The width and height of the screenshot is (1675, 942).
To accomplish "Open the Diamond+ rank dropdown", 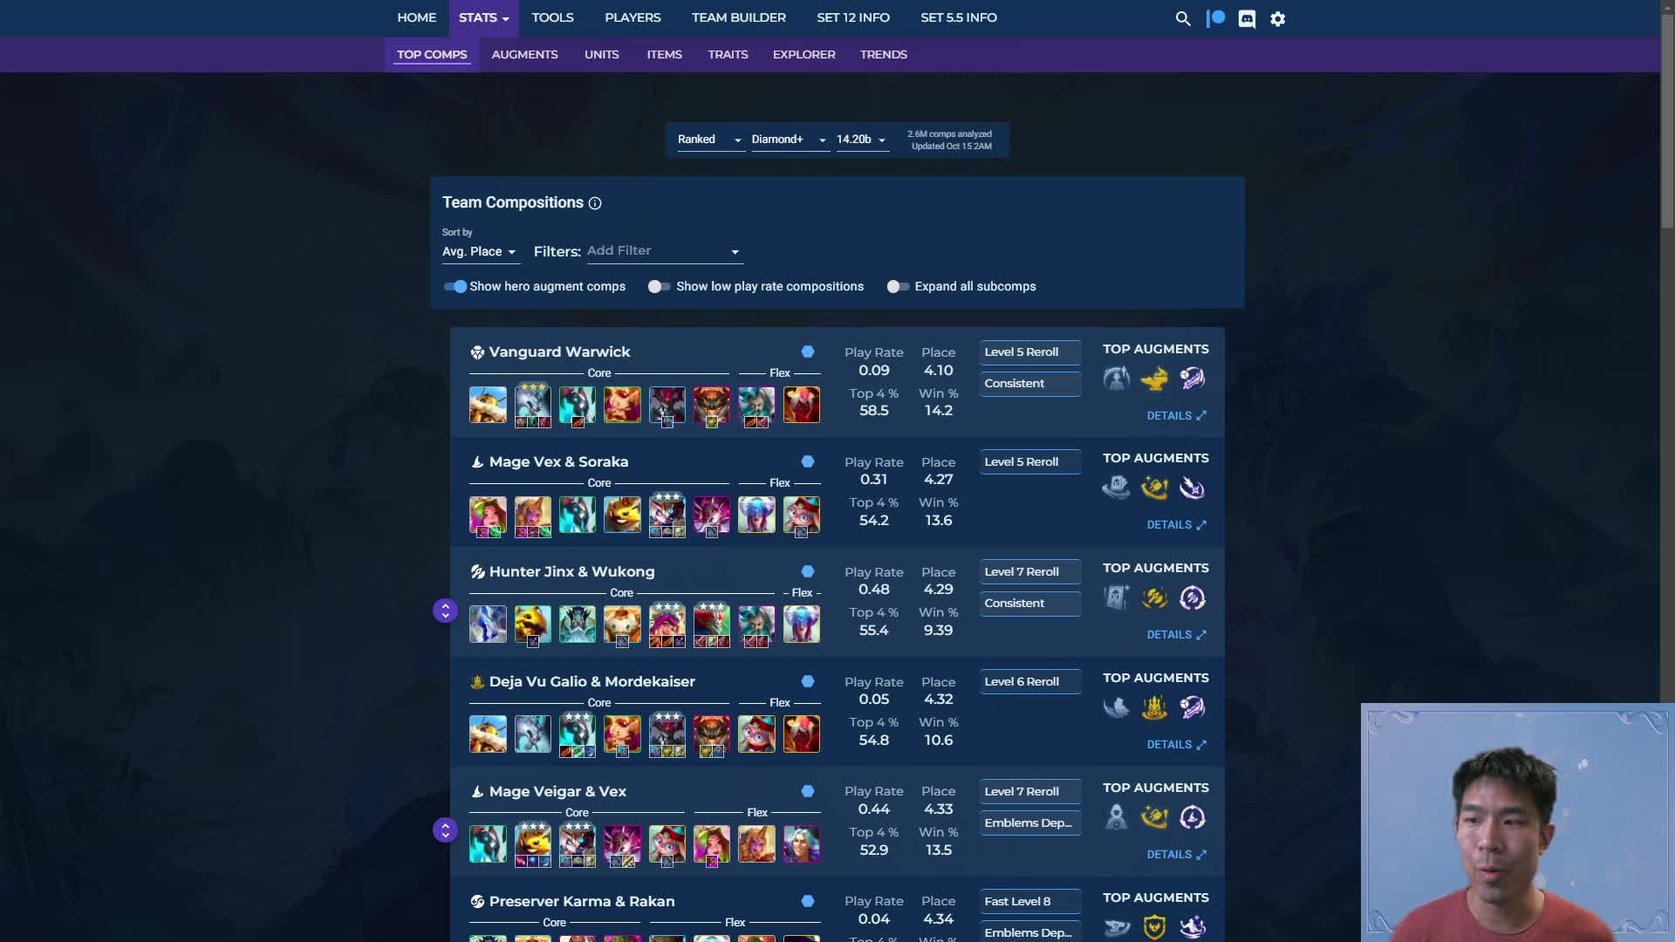I will (x=790, y=140).
